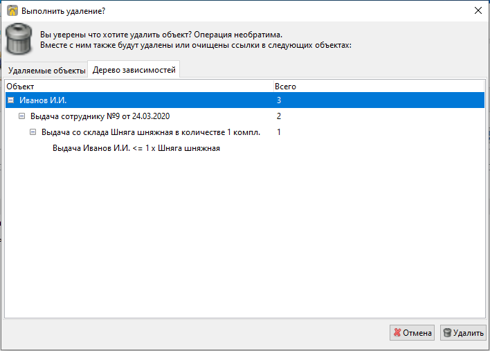
Task: Close the delete confirmation dialog
Action: (478, 10)
